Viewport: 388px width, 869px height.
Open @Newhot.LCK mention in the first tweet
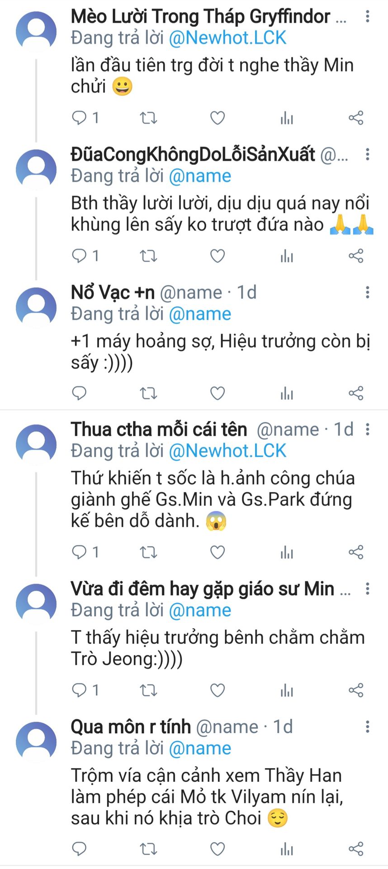click(227, 38)
